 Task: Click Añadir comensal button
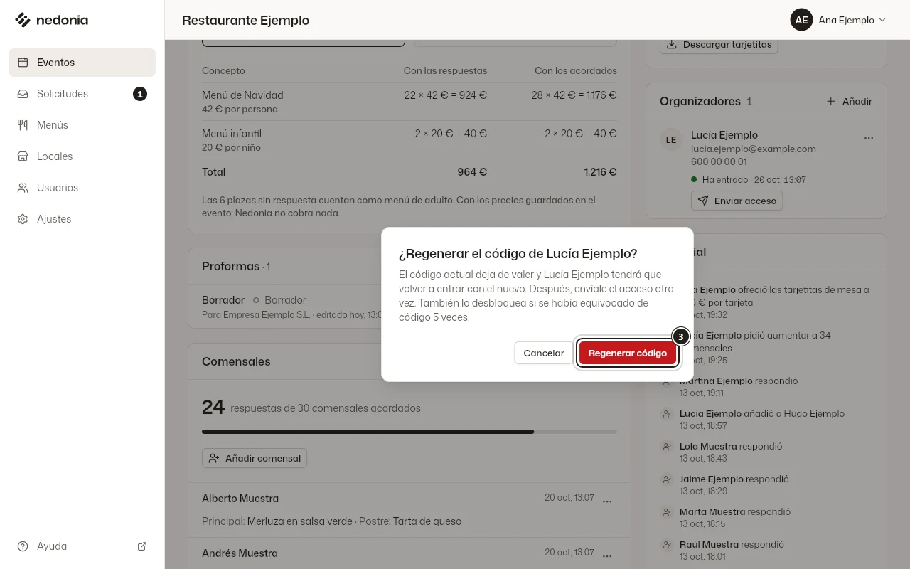(255, 458)
